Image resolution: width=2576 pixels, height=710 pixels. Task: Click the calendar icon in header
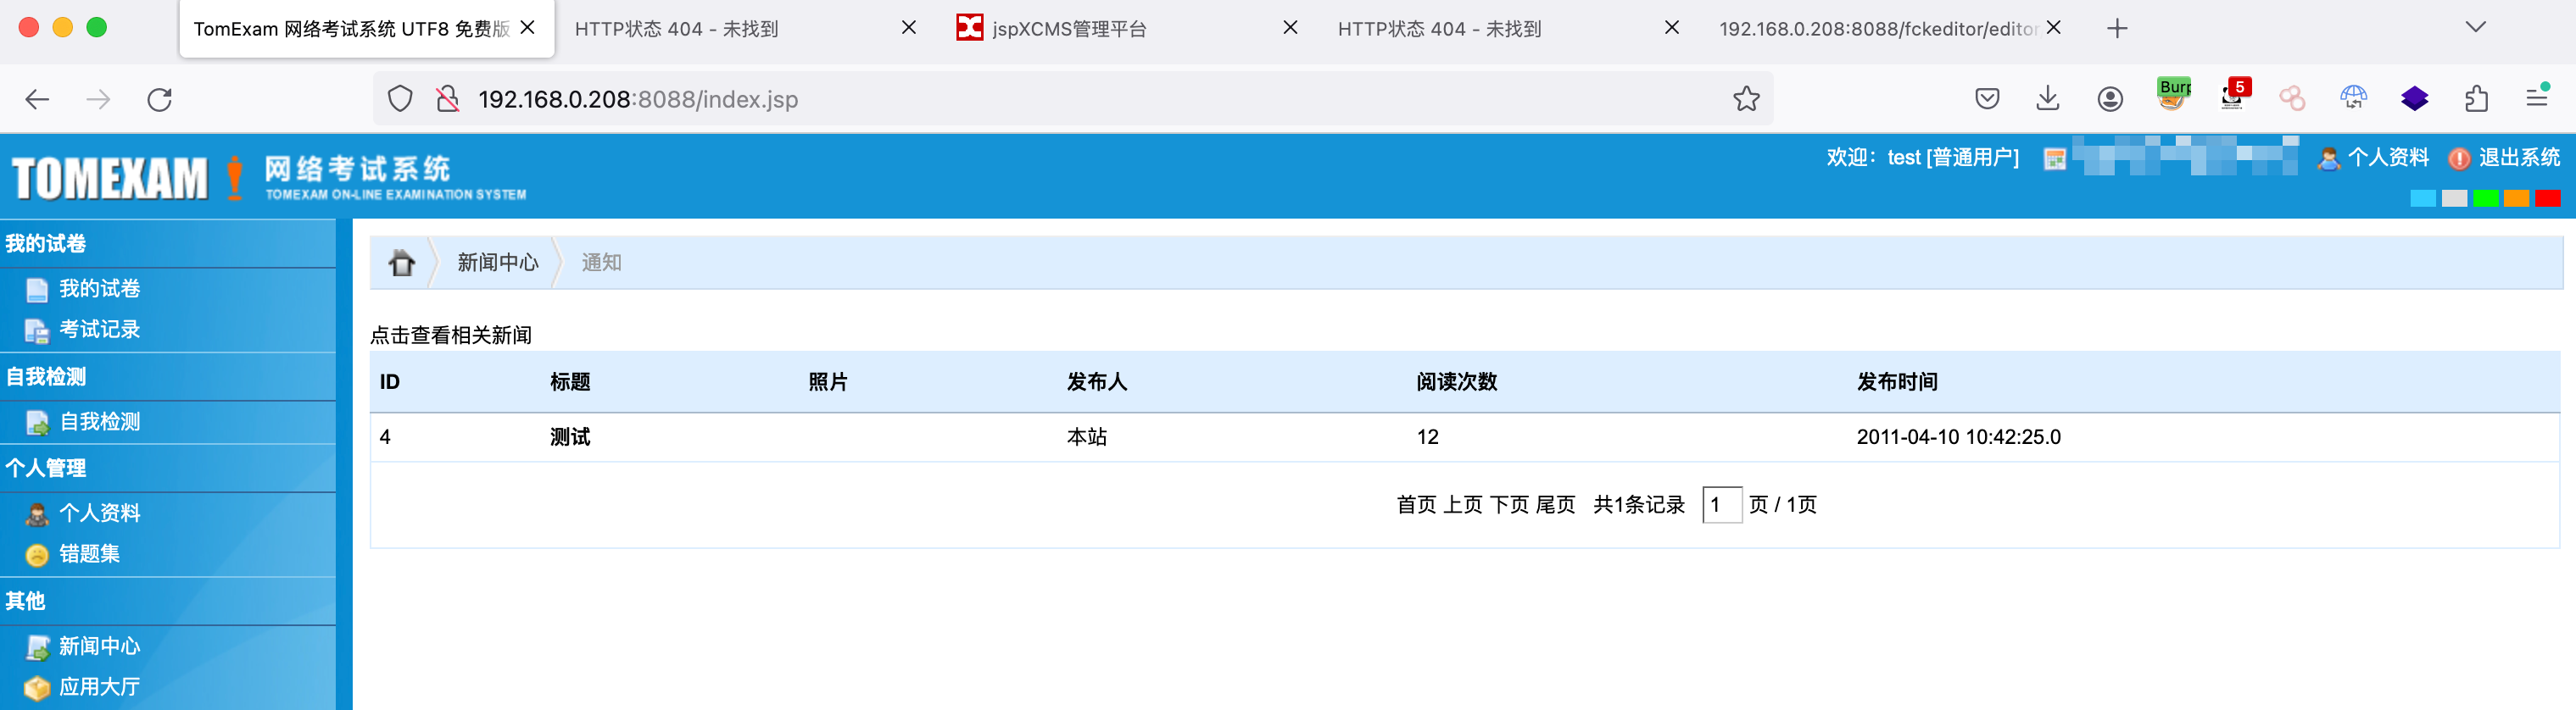[x=2054, y=158]
